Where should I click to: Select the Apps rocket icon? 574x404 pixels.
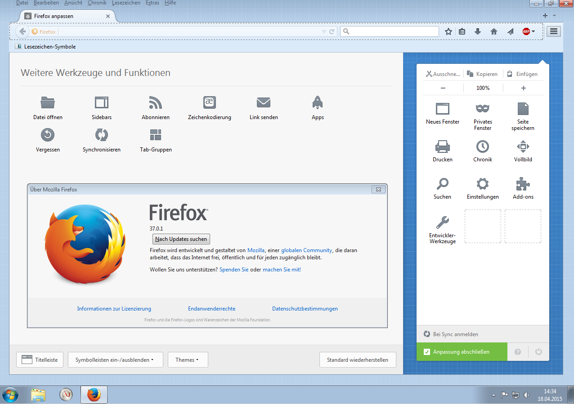coord(318,102)
